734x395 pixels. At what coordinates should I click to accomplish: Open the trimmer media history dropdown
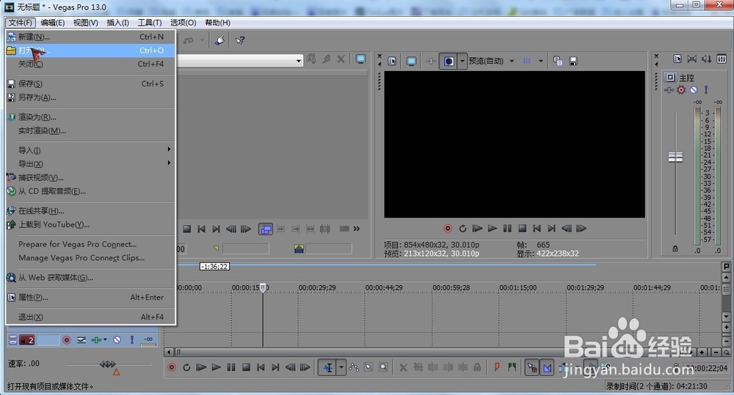coord(299,61)
